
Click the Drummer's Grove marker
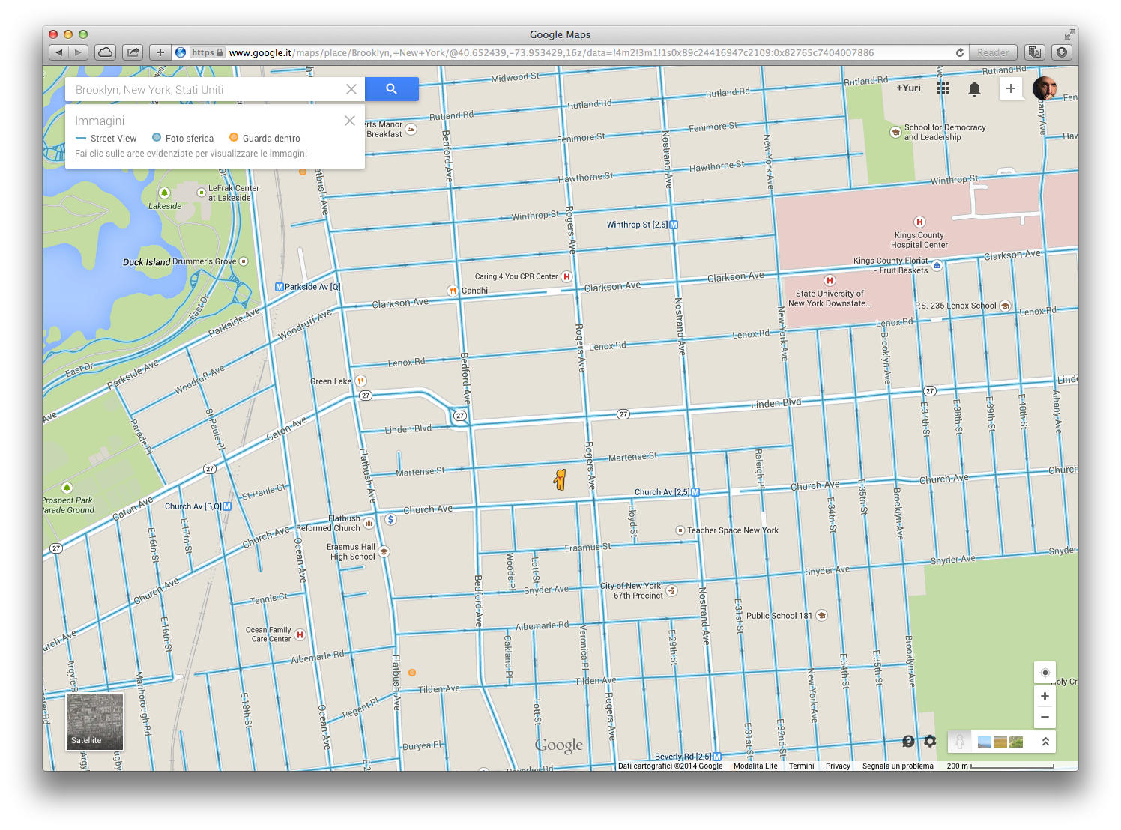point(243,261)
